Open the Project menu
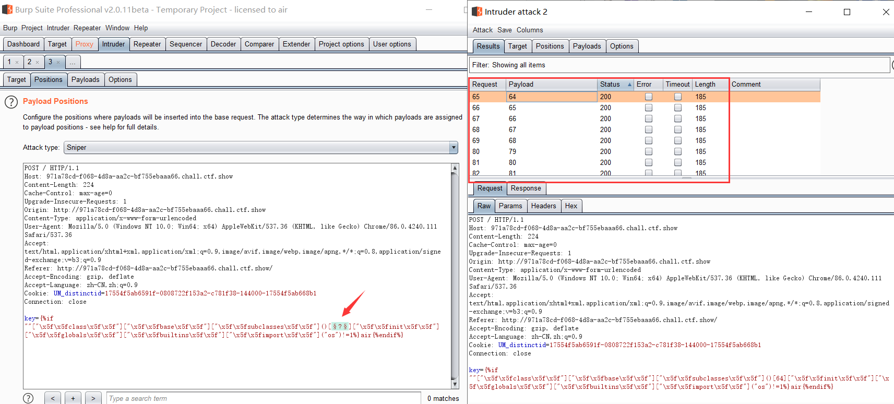The width and height of the screenshot is (894, 404). click(x=32, y=28)
